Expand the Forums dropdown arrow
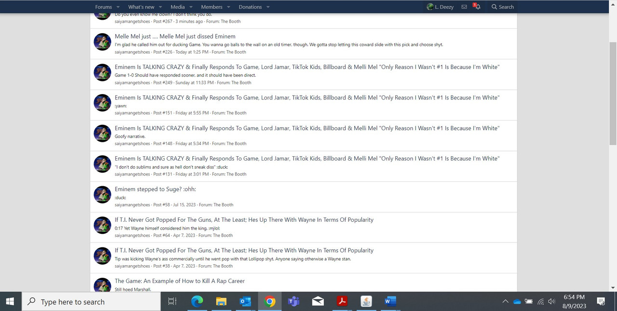Viewport: 617px width, 311px height. [x=119, y=7]
